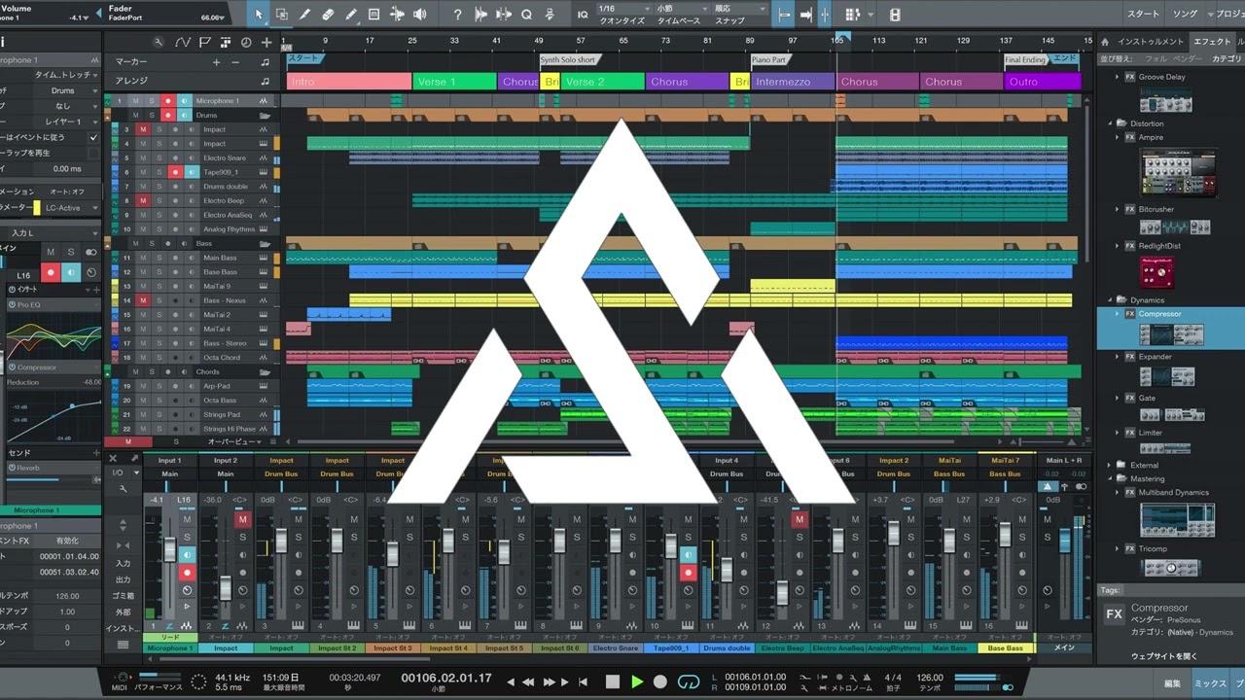Click the tempo clock icon above ruler
Screen dimensions: 1245x700
(x=245, y=43)
